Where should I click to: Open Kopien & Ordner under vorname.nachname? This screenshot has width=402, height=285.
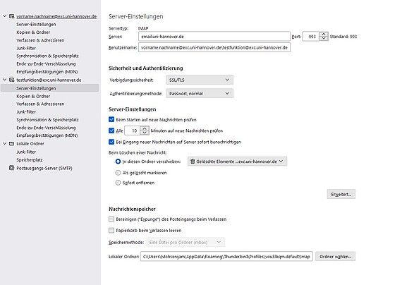pos(33,32)
